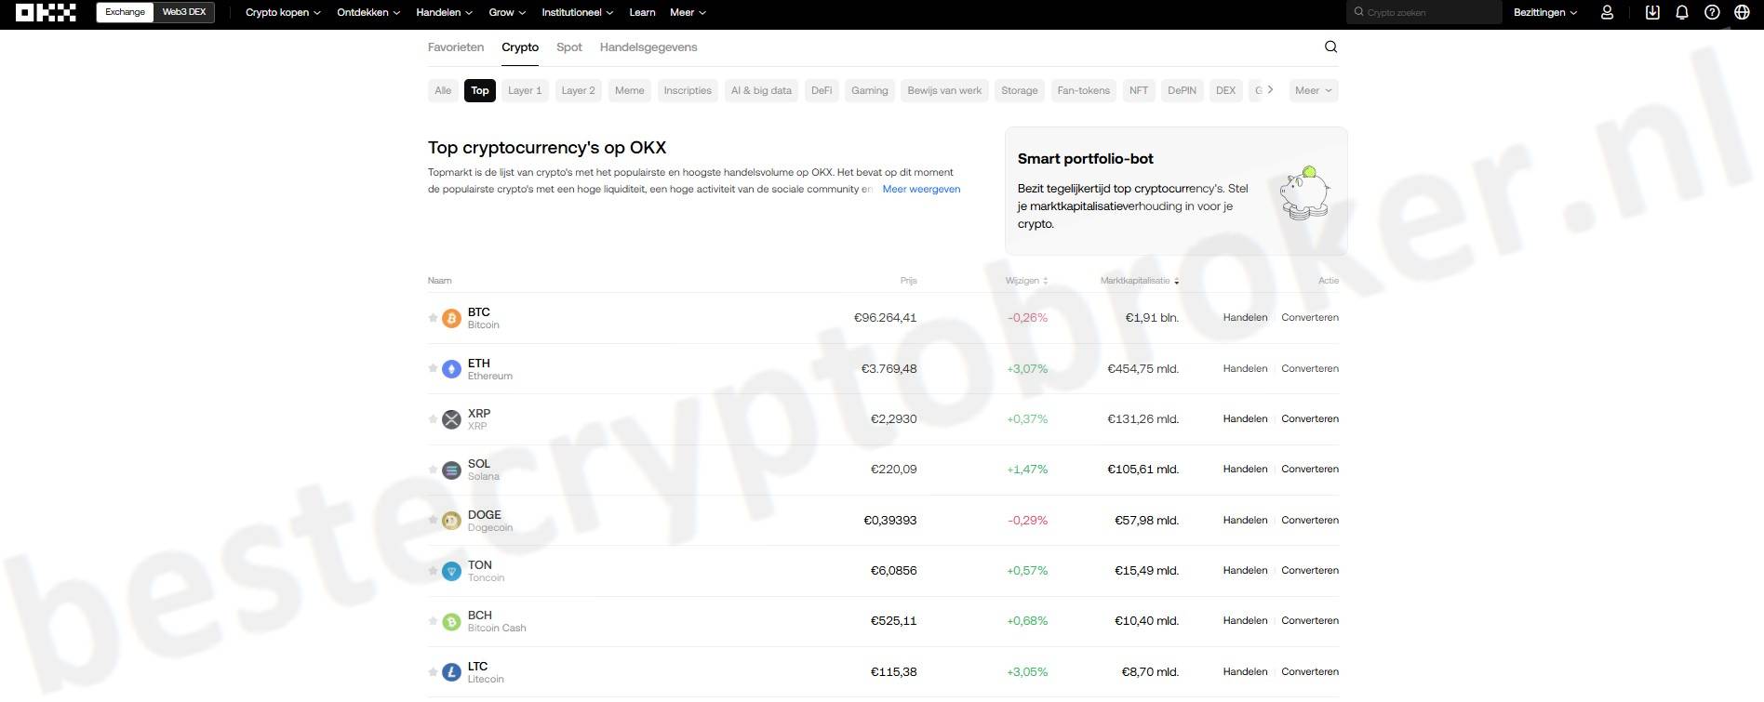Click the Crypto zoeken search field
This screenshot has width=1764, height=702.
click(1428, 13)
